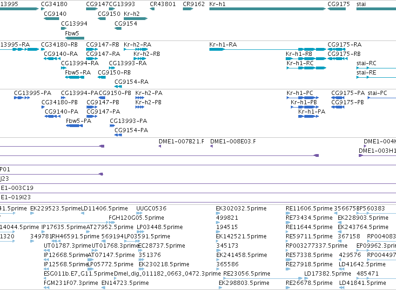Click the CG34180 gene label

(54, 4)
